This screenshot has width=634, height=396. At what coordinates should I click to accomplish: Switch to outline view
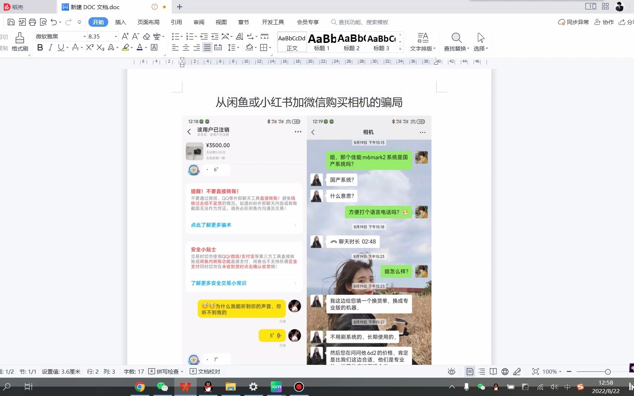pyautogui.click(x=482, y=372)
